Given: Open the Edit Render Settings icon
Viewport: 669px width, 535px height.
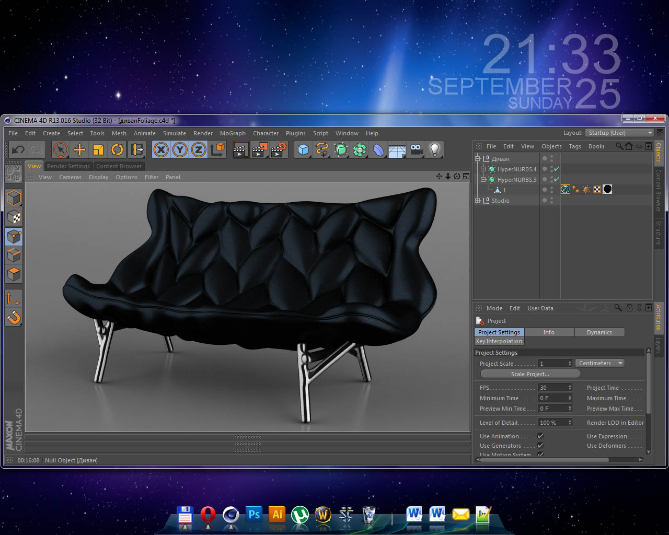Looking at the screenshot, I should coord(279,150).
